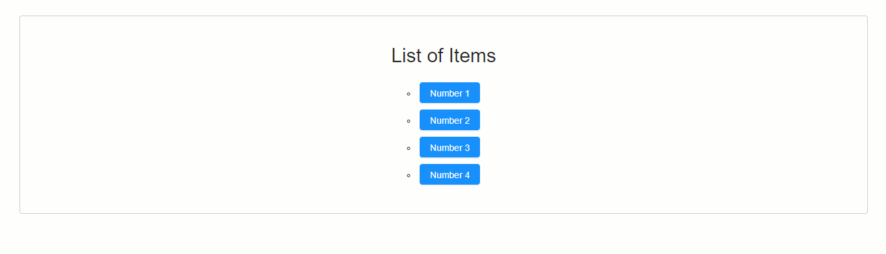
Task: Click the bullet marker beside Number 2
Action: pyautogui.click(x=409, y=121)
